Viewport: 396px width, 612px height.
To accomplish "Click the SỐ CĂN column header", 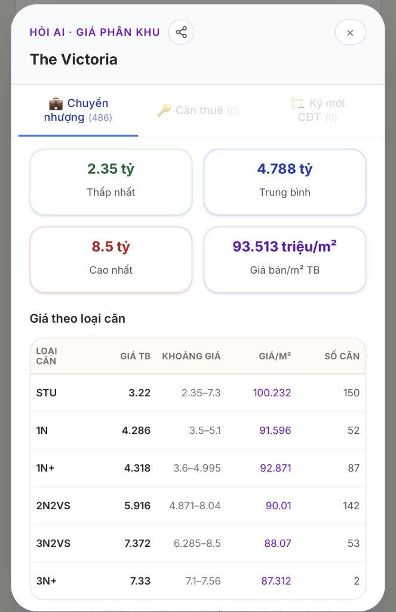I will [342, 356].
